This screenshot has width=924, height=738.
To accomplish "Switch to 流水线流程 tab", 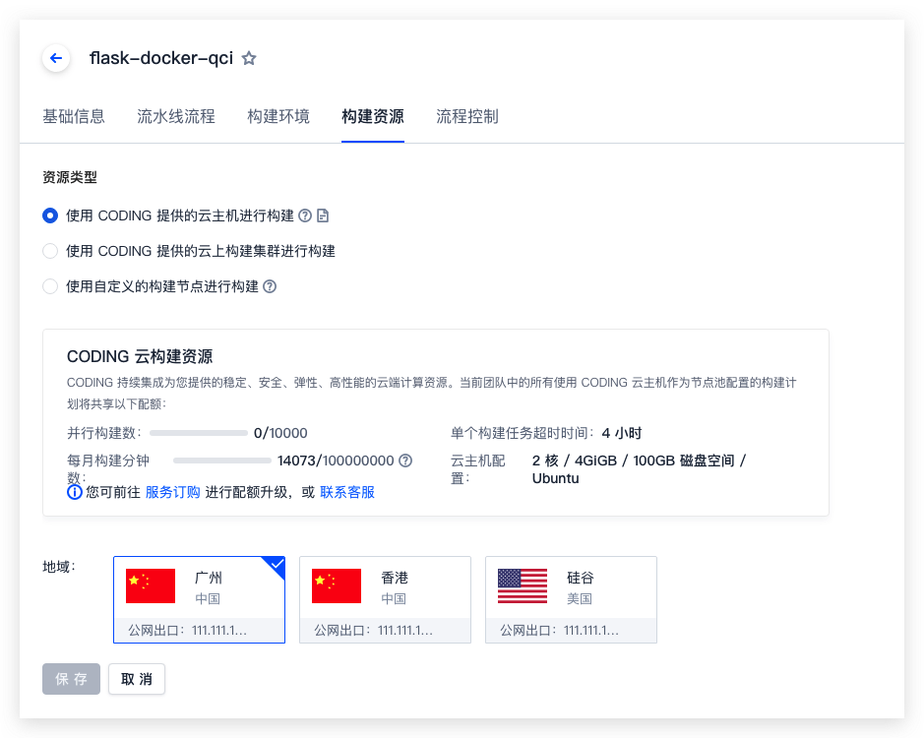I will pyautogui.click(x=176, y=116).
